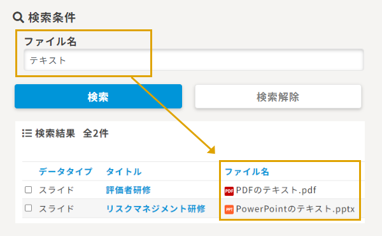Image resolution: width=382 pixels, height=236 pixels.
Task: Open the 評価者研修 title link
Action: pos(129,190)
